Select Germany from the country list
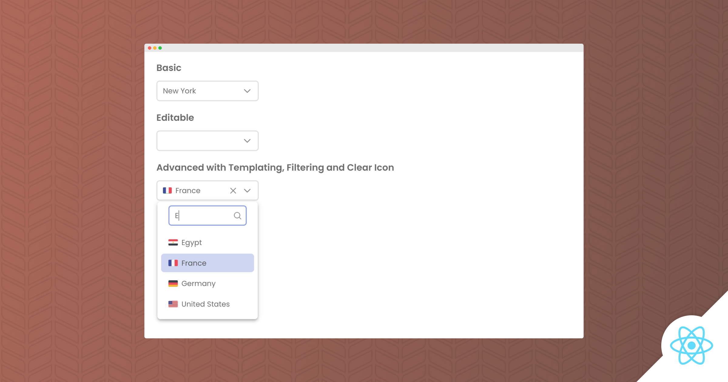The height and width of the screenshot is (382, 728). pos(198,283)
